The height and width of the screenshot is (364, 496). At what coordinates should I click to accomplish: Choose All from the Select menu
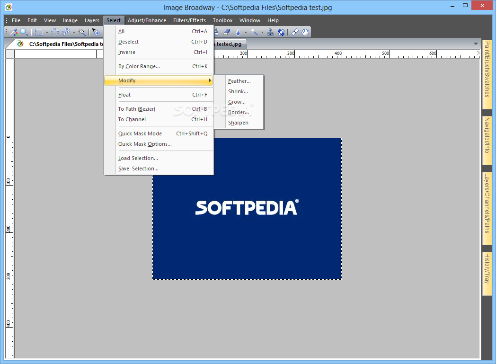159,31
